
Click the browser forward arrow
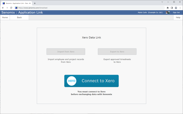pos(7,8)
